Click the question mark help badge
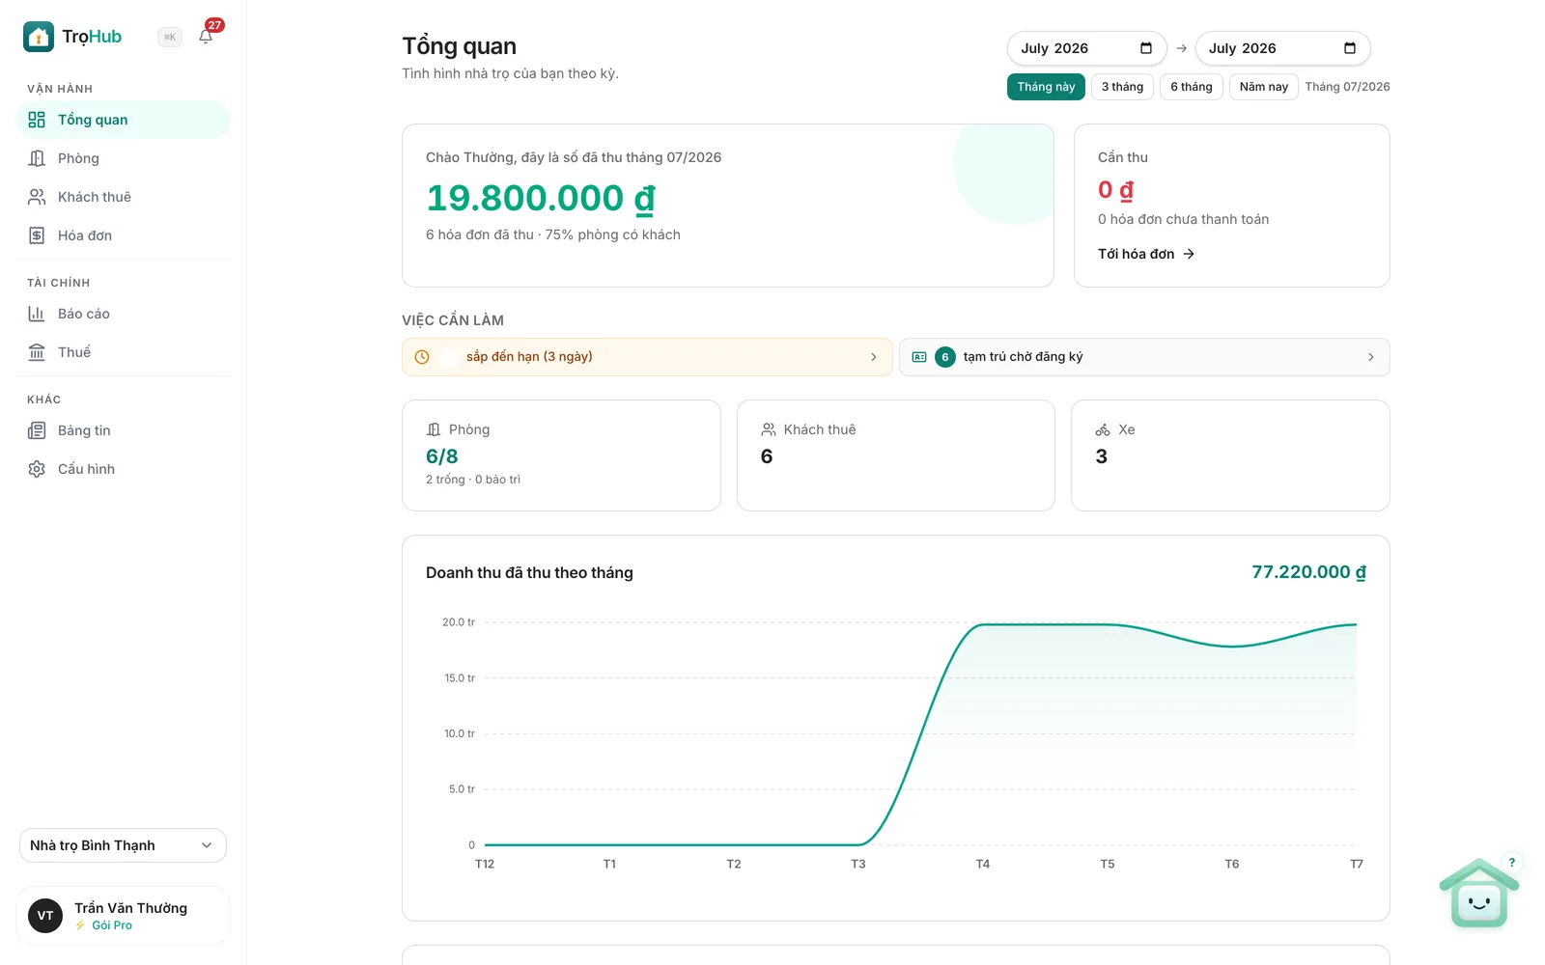Viewport: 1545px width, 965px height. click(1512, 863)
